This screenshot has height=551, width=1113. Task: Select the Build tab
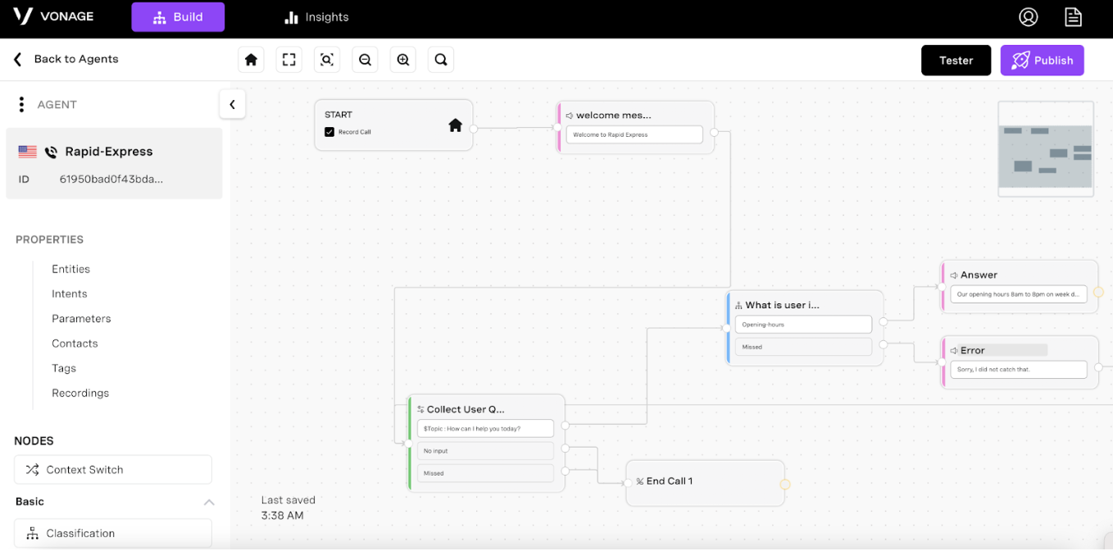pos(178,17)
